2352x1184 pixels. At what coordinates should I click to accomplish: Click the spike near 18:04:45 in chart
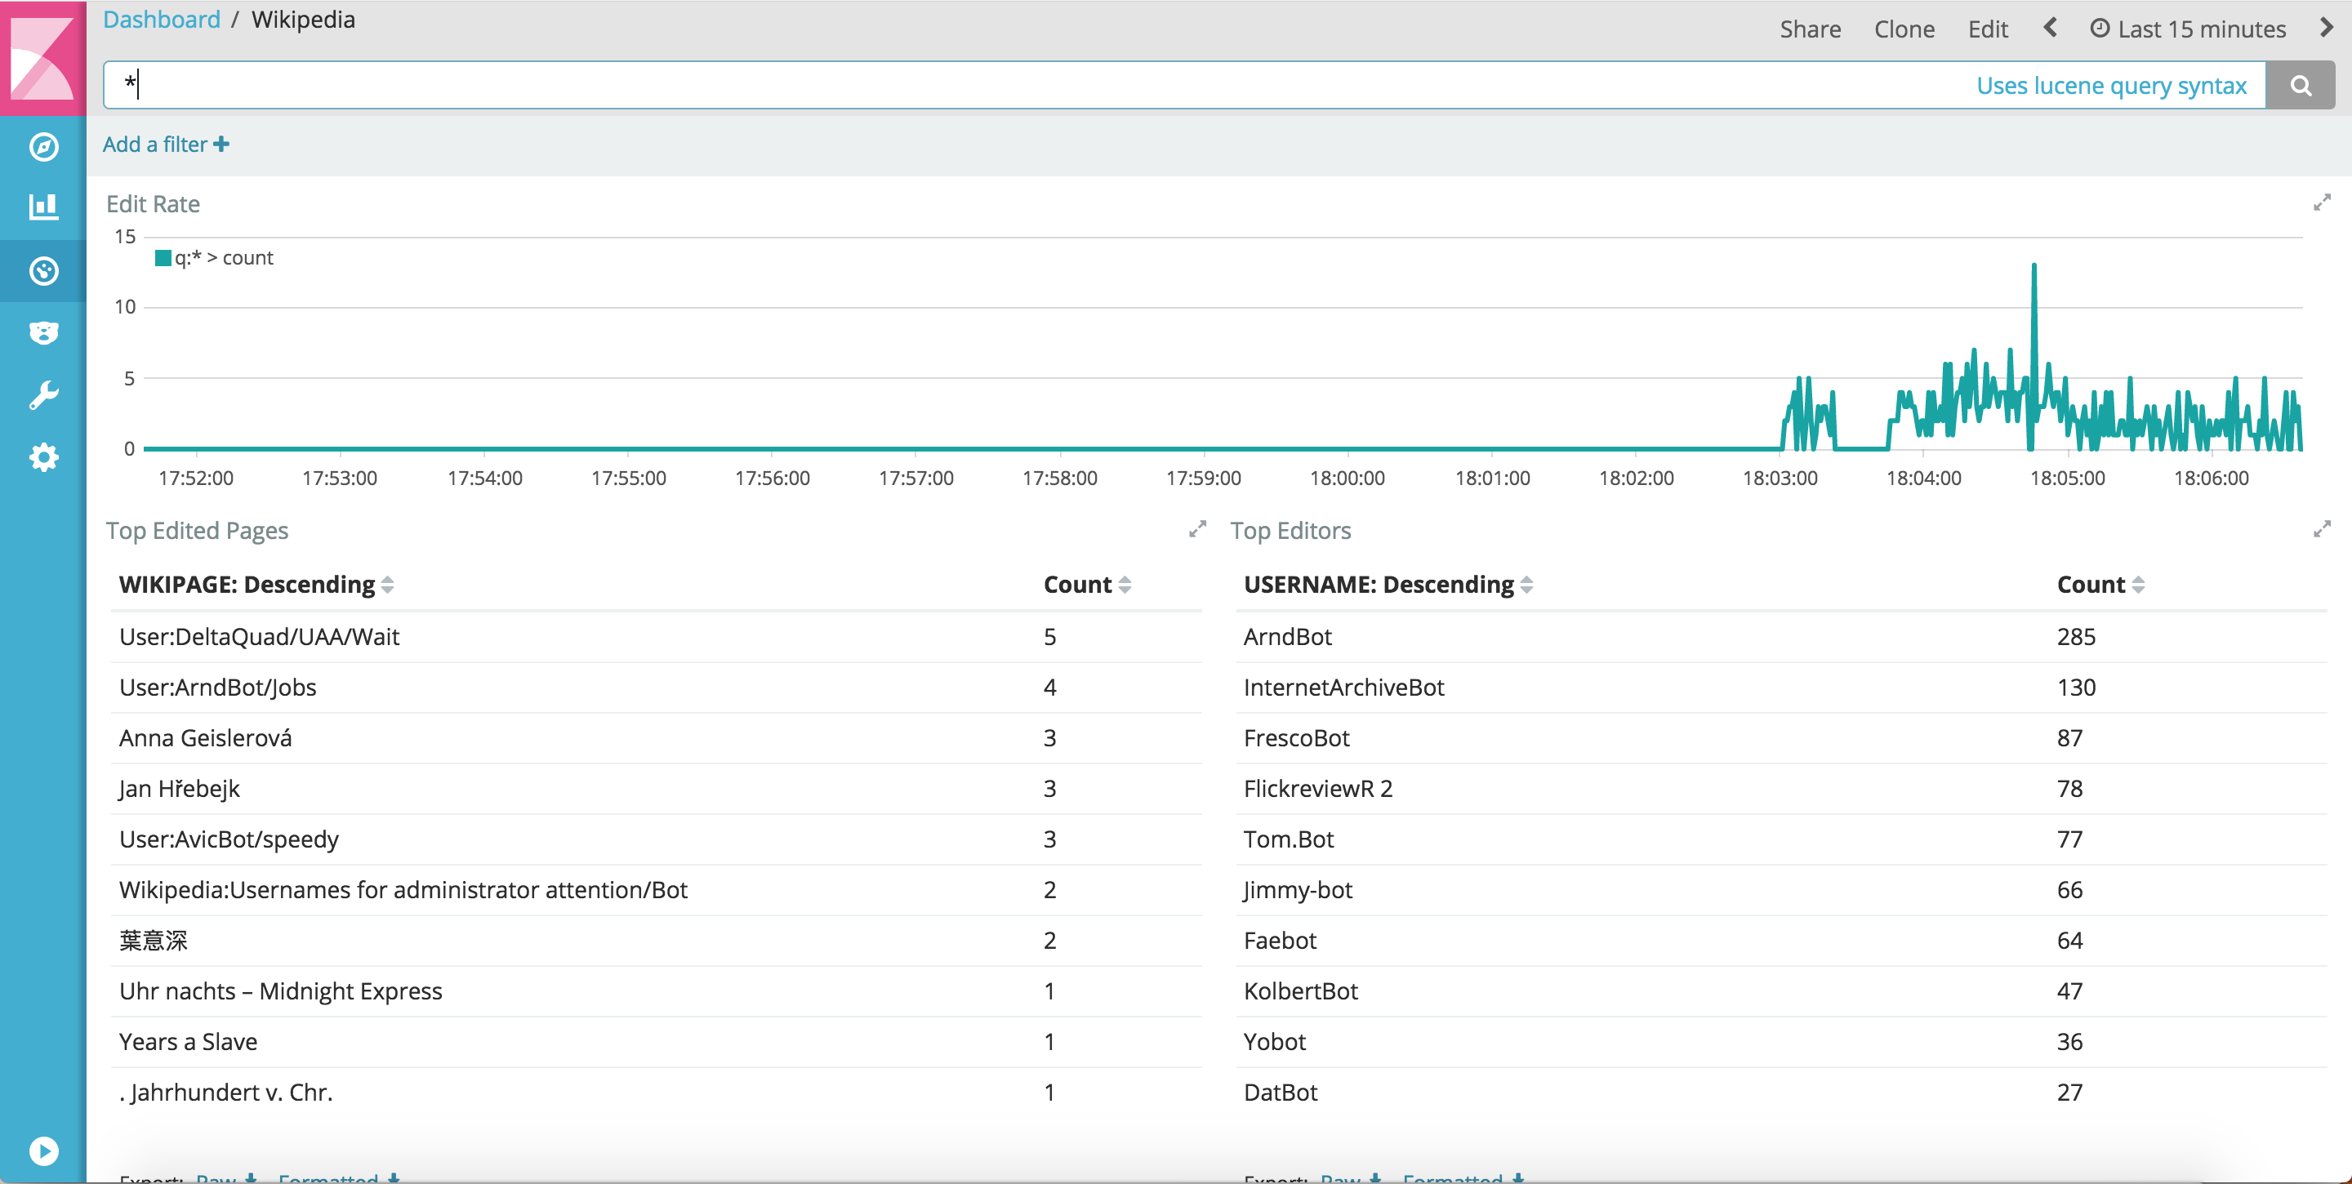tap(2033, 266)
